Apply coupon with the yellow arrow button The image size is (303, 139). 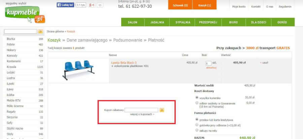tap(162, 110)
